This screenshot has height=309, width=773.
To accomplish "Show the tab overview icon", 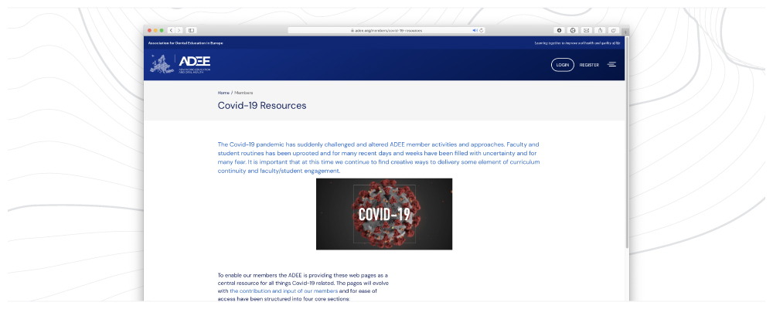I will pyautogui.click(x=615, y=30).
